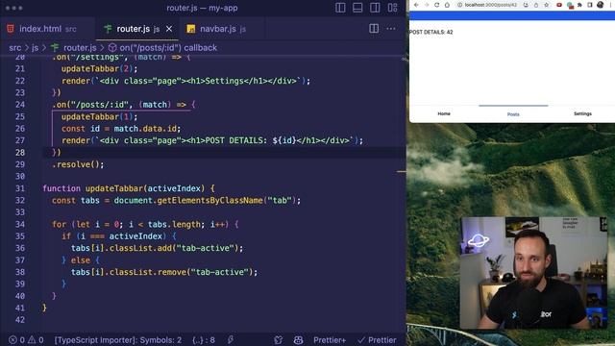Open Home tab in web app
615x346 pixels.
tap(444, 113)
